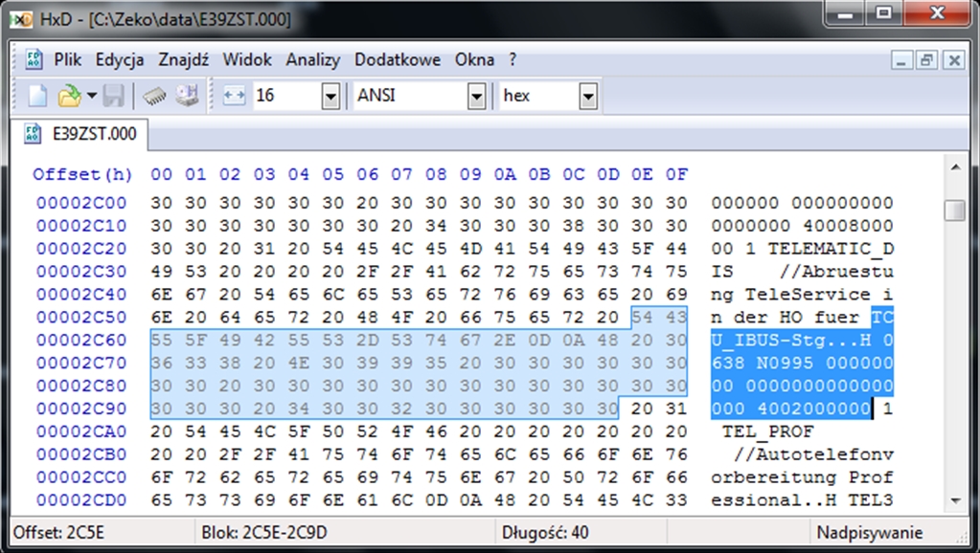Click text '//Autotelefonv' in ANSI column
Viewport: 980px width, 553px height.
pyautogui.click(x=813, y=454)
